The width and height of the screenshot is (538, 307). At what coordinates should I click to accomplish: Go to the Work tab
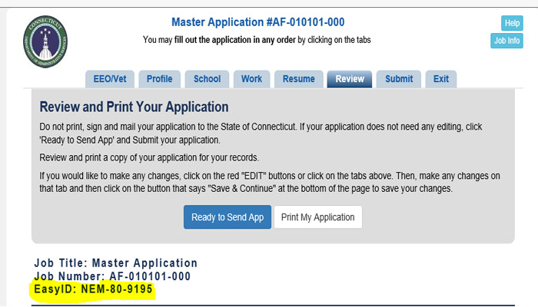251,79
